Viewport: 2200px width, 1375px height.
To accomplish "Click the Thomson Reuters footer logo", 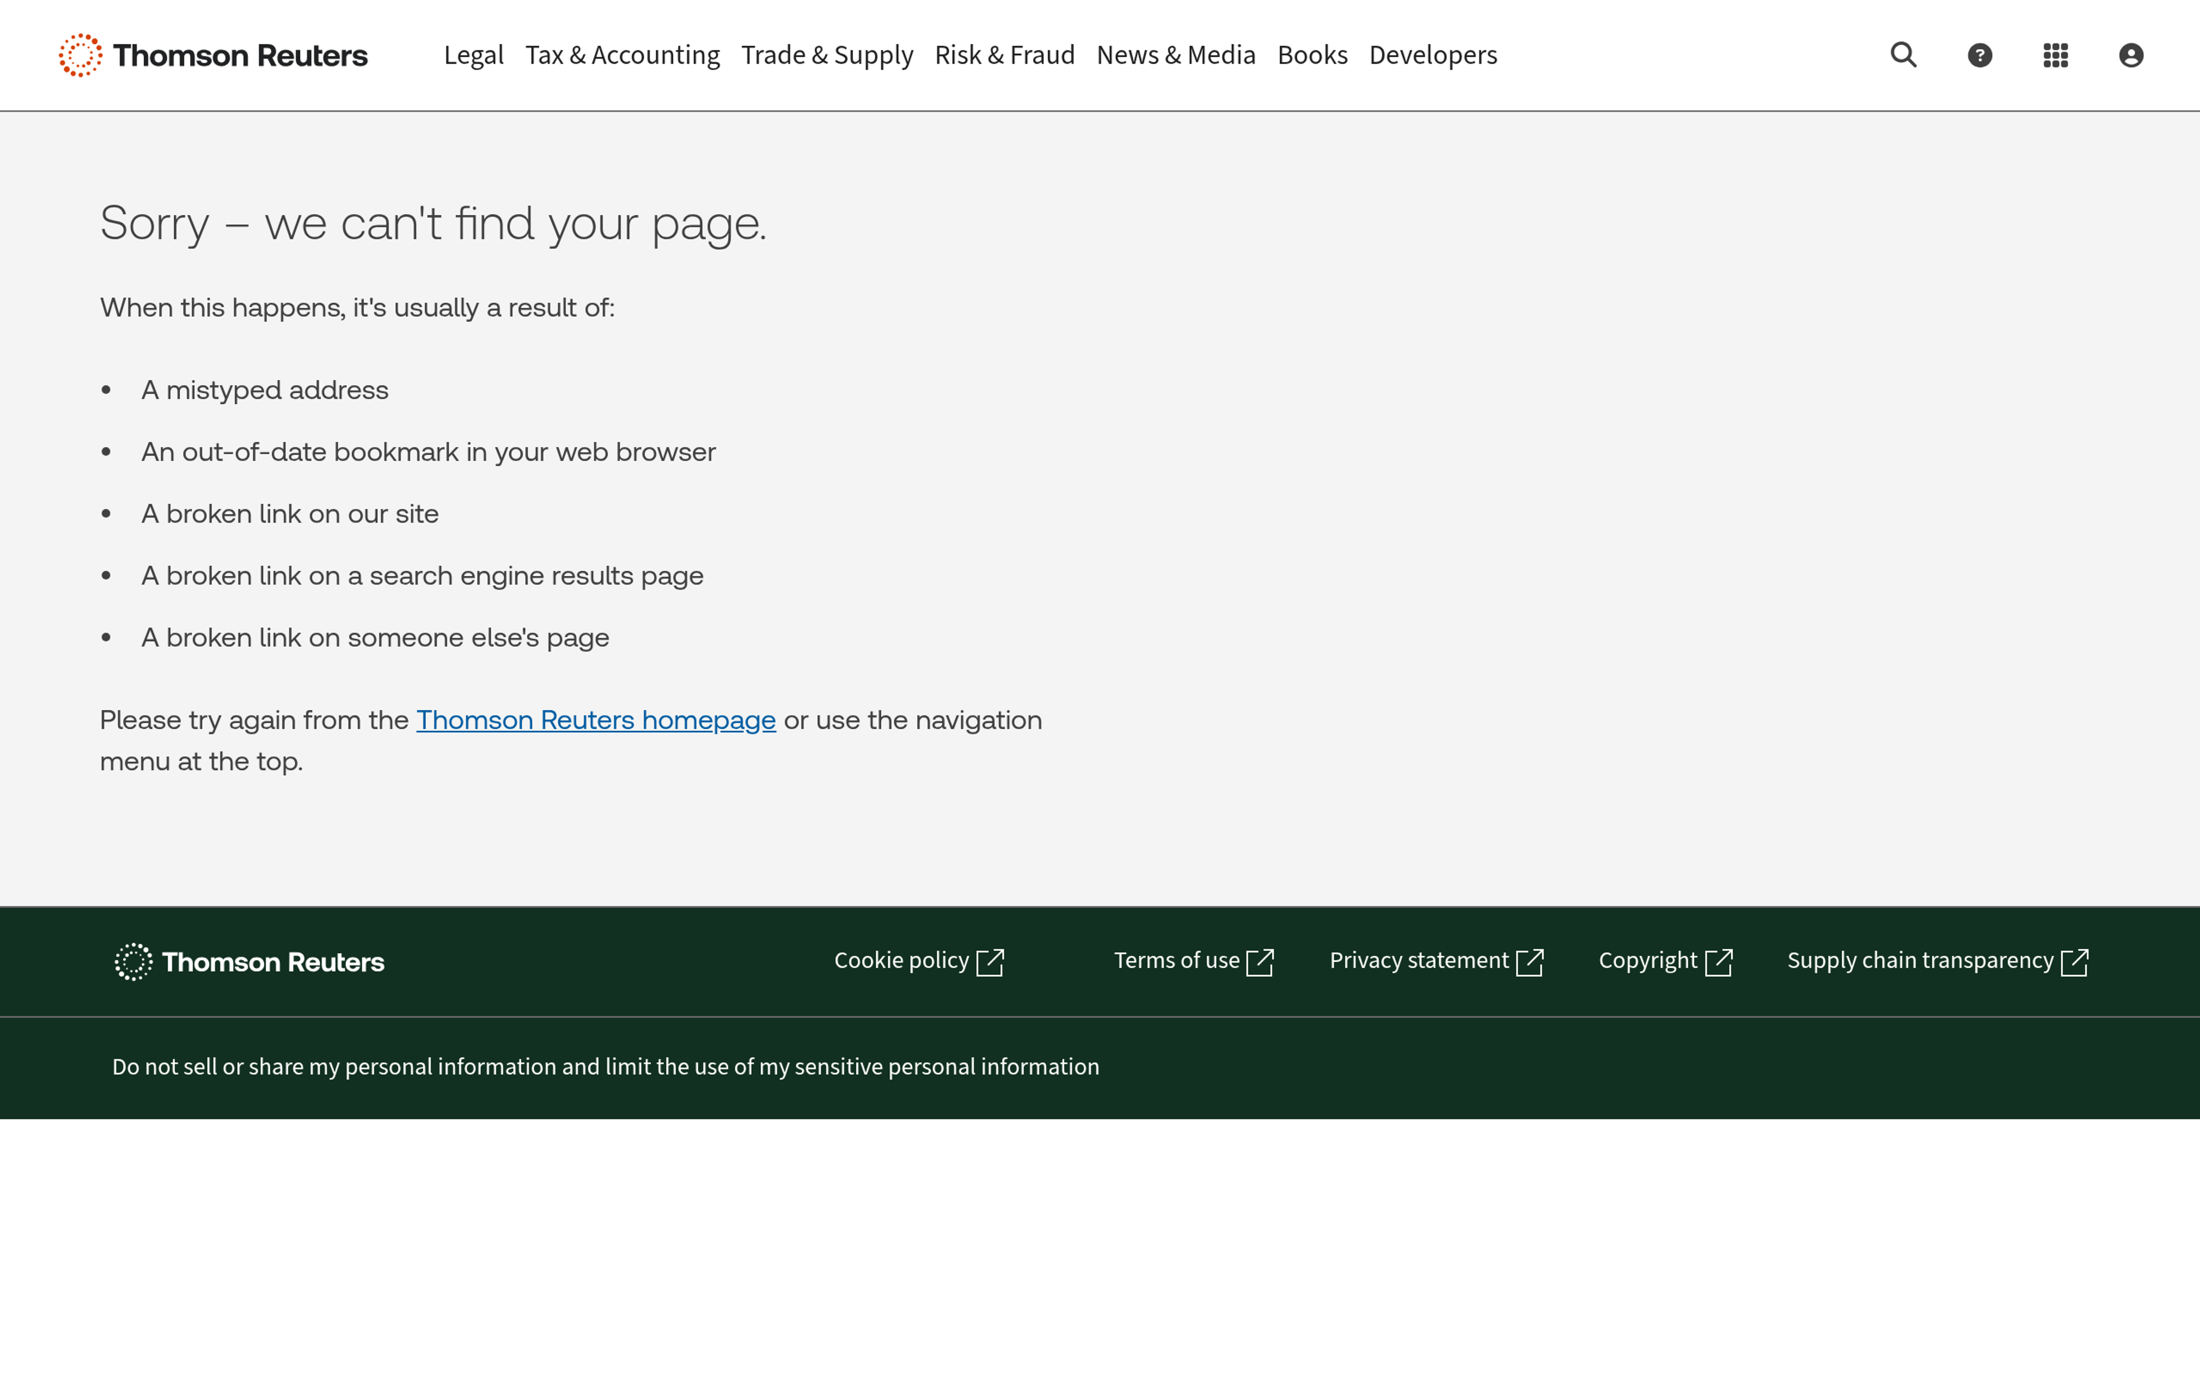I will pos(249,961).
